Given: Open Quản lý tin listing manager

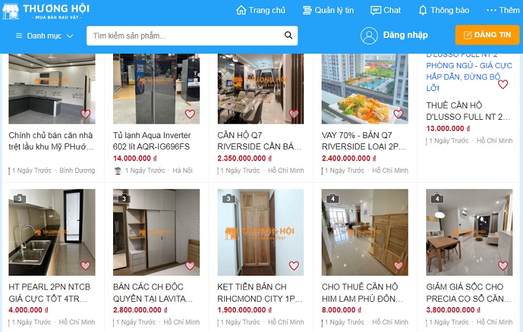Looking at the screenshot, I should pyautogui.click(x=328, y=10).
